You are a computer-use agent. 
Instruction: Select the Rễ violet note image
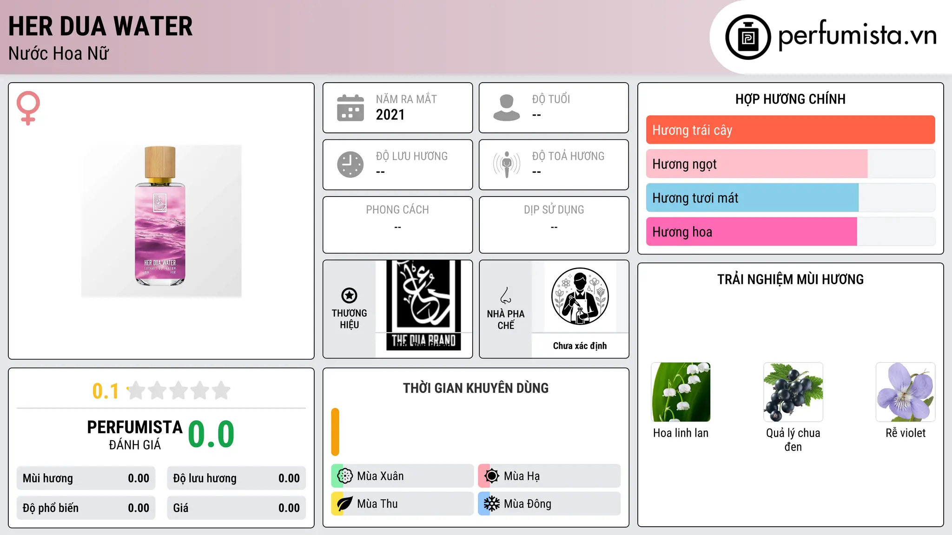click(x=906, y=392)
